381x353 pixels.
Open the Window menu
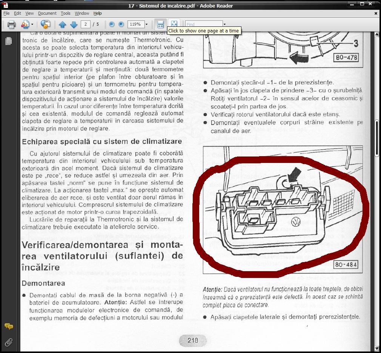pyautogui.click(x=82, y=13)
